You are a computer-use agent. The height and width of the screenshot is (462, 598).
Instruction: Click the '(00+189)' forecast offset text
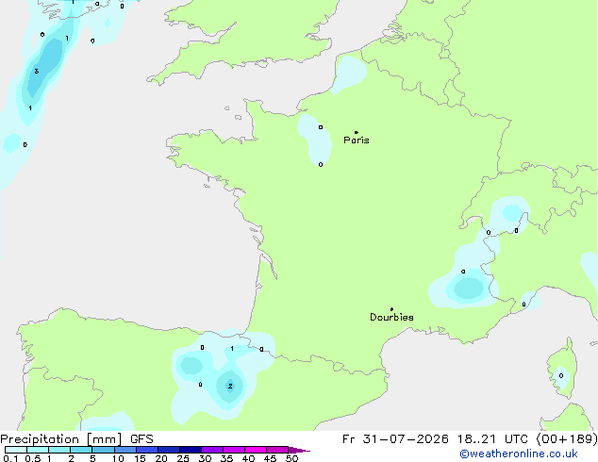(x=567, y=439)
